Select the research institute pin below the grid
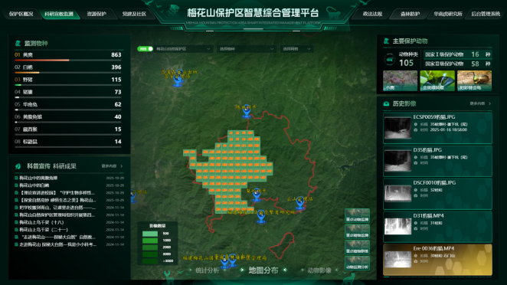The image size is (507, 285). coord(261,217)
